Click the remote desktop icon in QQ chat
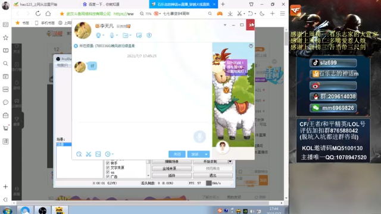 click(x=139, y=36)
